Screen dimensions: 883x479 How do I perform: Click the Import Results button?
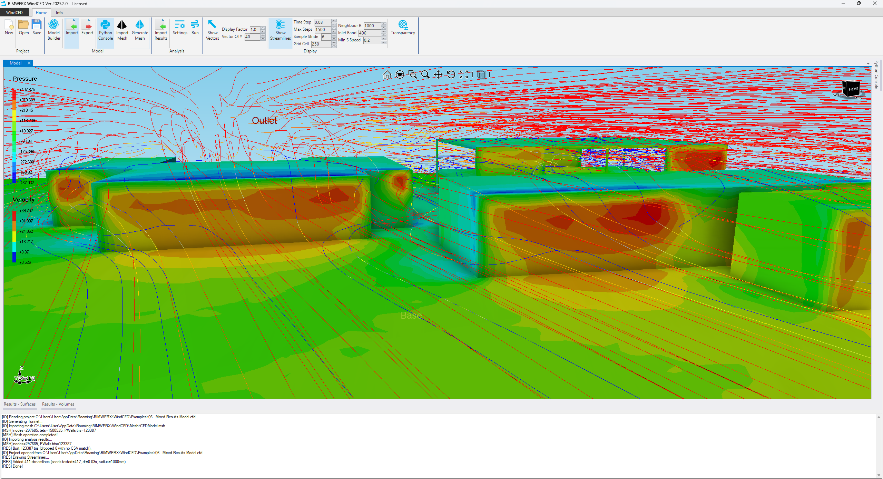coord(161,30)
